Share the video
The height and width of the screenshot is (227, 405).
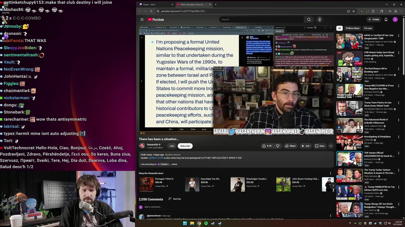290,146
